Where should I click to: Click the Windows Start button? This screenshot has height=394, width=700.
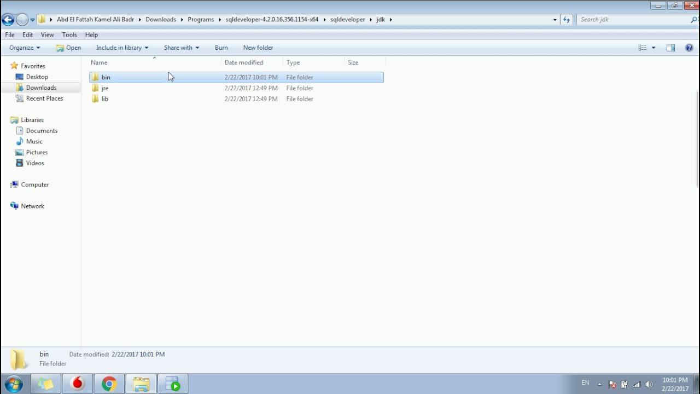click(x=14, y=384)
